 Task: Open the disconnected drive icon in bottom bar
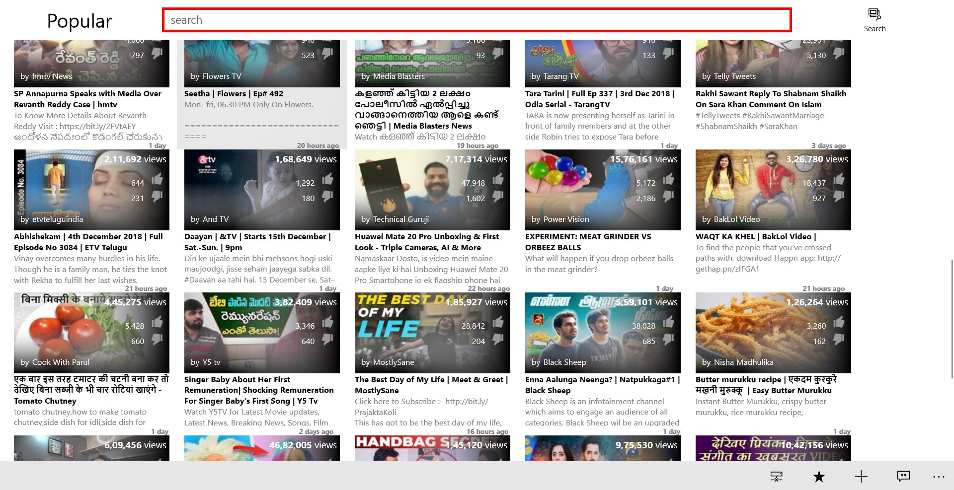776,477
